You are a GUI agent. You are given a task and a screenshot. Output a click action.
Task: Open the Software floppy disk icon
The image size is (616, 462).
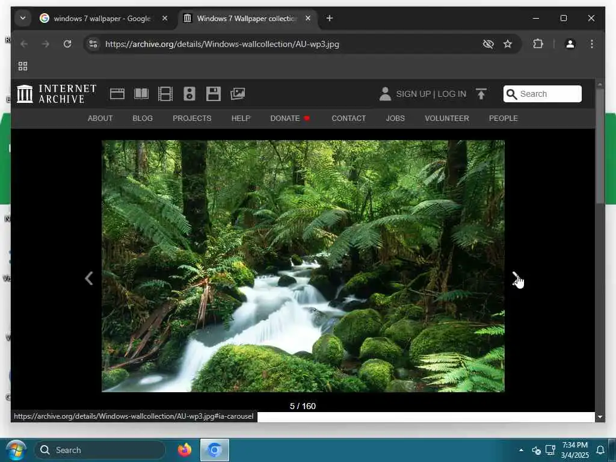click(x=214, y=94)
